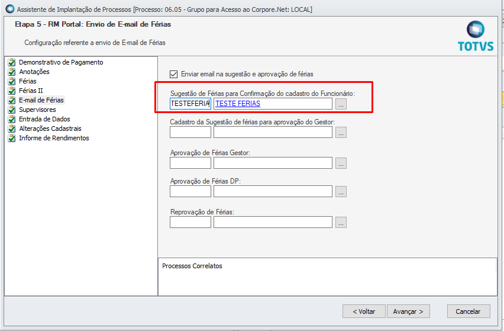Go to Entrada de Dados step
This screenshot has width=504, height=331.
pyautogui.click(x=44, y=118)
